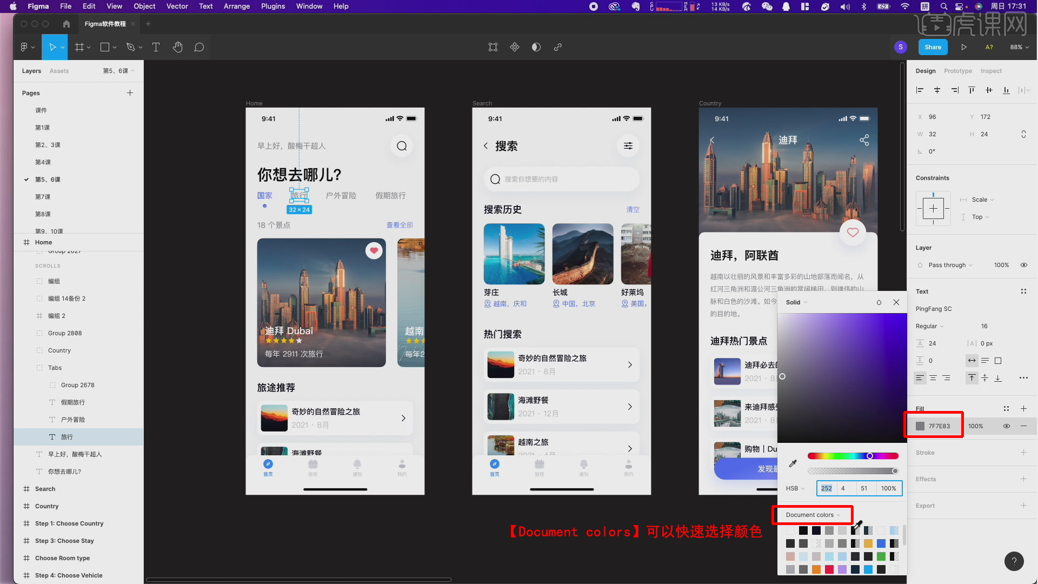Set text align left
This screenshot has height=584, width=1038.
point(920,378)
